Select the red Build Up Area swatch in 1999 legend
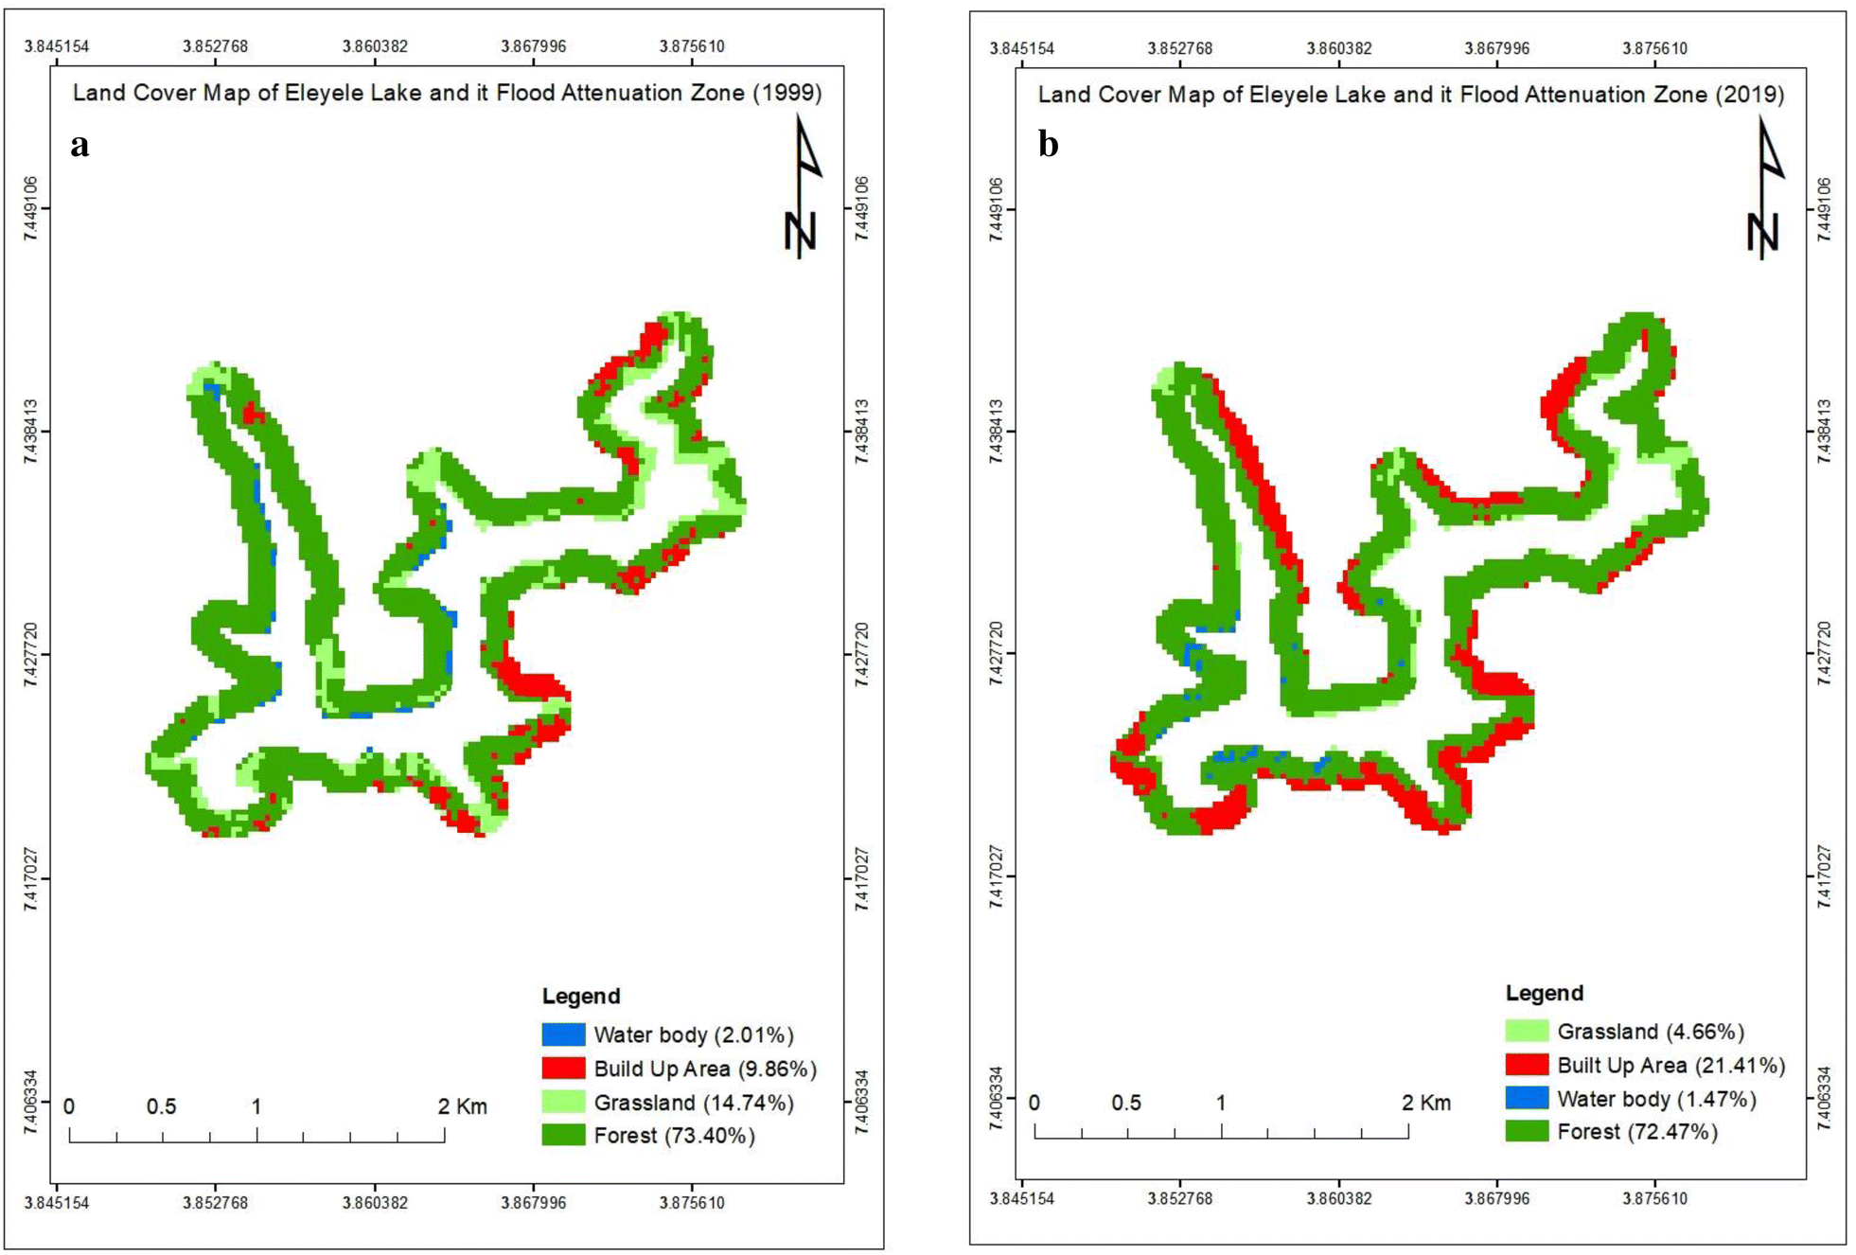Viewport: 1856px width, 1255px height. (x=563, y=1068)
